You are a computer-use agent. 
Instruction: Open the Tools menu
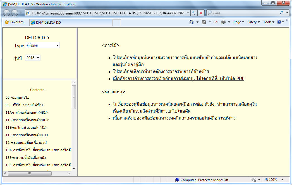coord(269,22)
